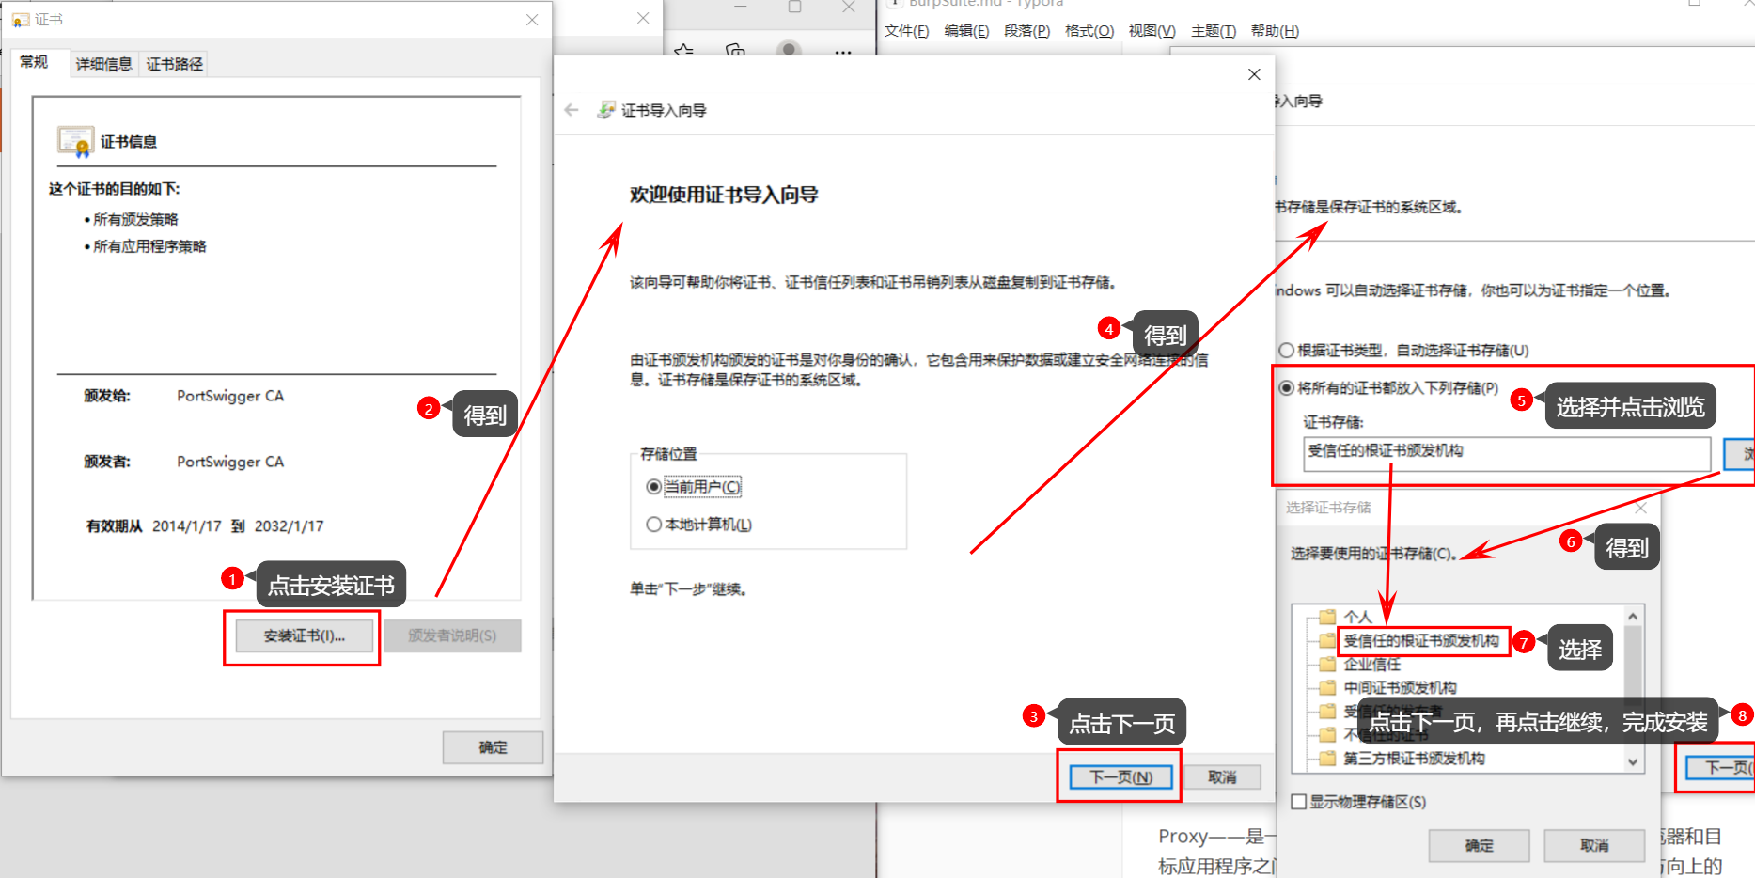
Task: Click 下一页(N) in the import wizard
Action: 1120,777
